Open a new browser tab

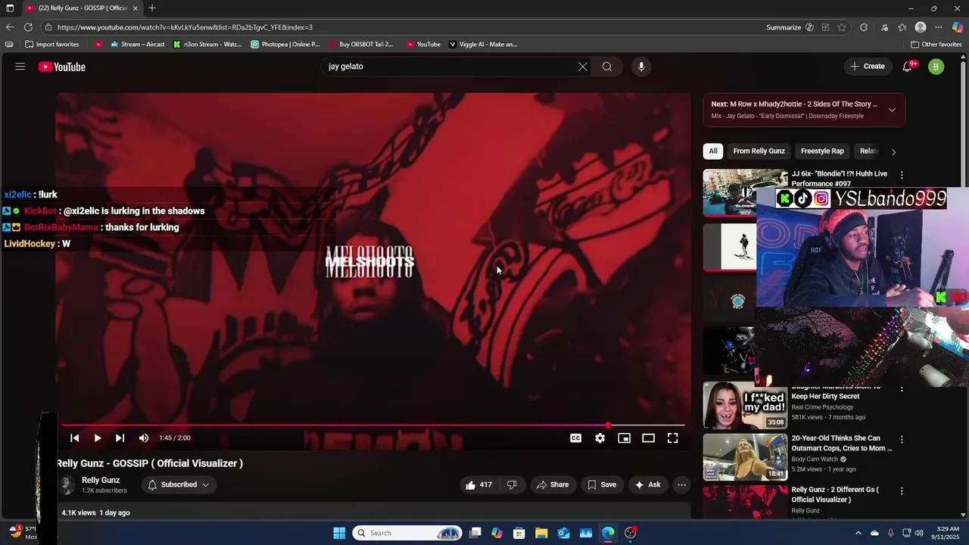click(152, 8)
